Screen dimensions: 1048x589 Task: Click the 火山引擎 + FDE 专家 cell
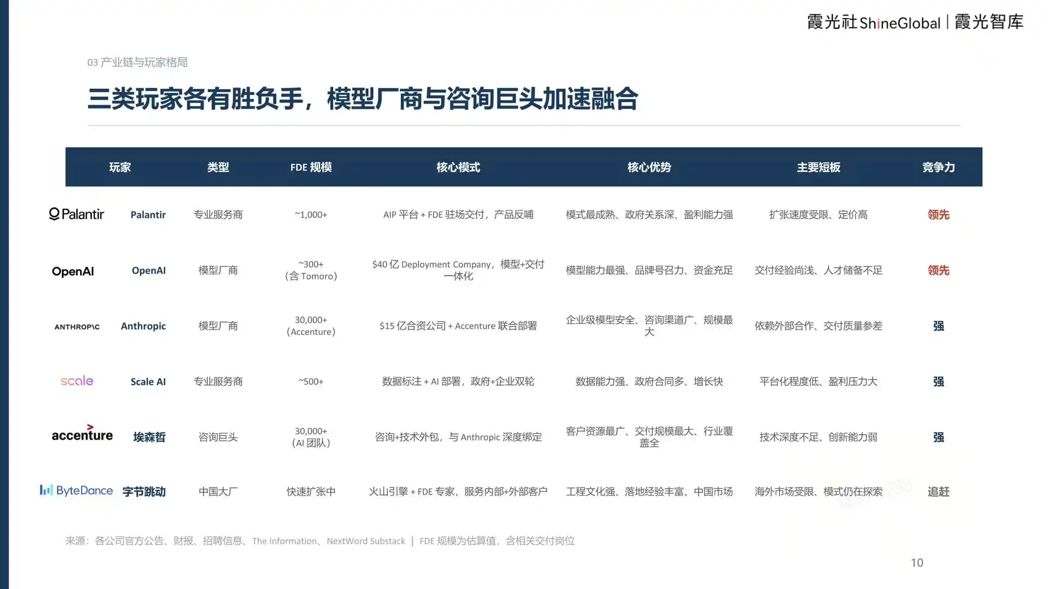tap(458, 492)
